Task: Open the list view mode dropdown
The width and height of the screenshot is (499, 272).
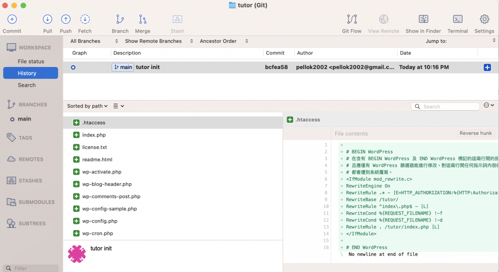Action: 119,106
